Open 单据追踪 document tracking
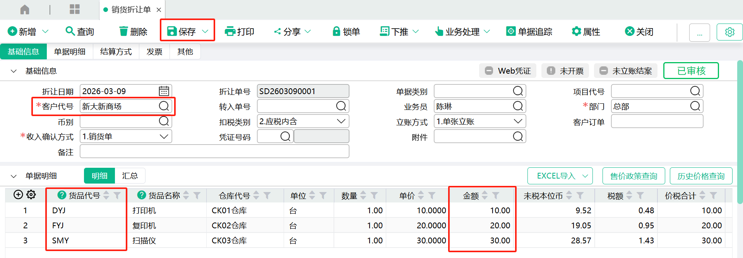 [x=529, y=31]
